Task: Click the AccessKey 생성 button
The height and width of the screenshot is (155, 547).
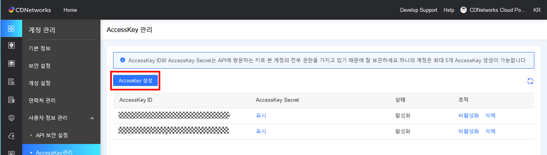Action: [135, 81]
